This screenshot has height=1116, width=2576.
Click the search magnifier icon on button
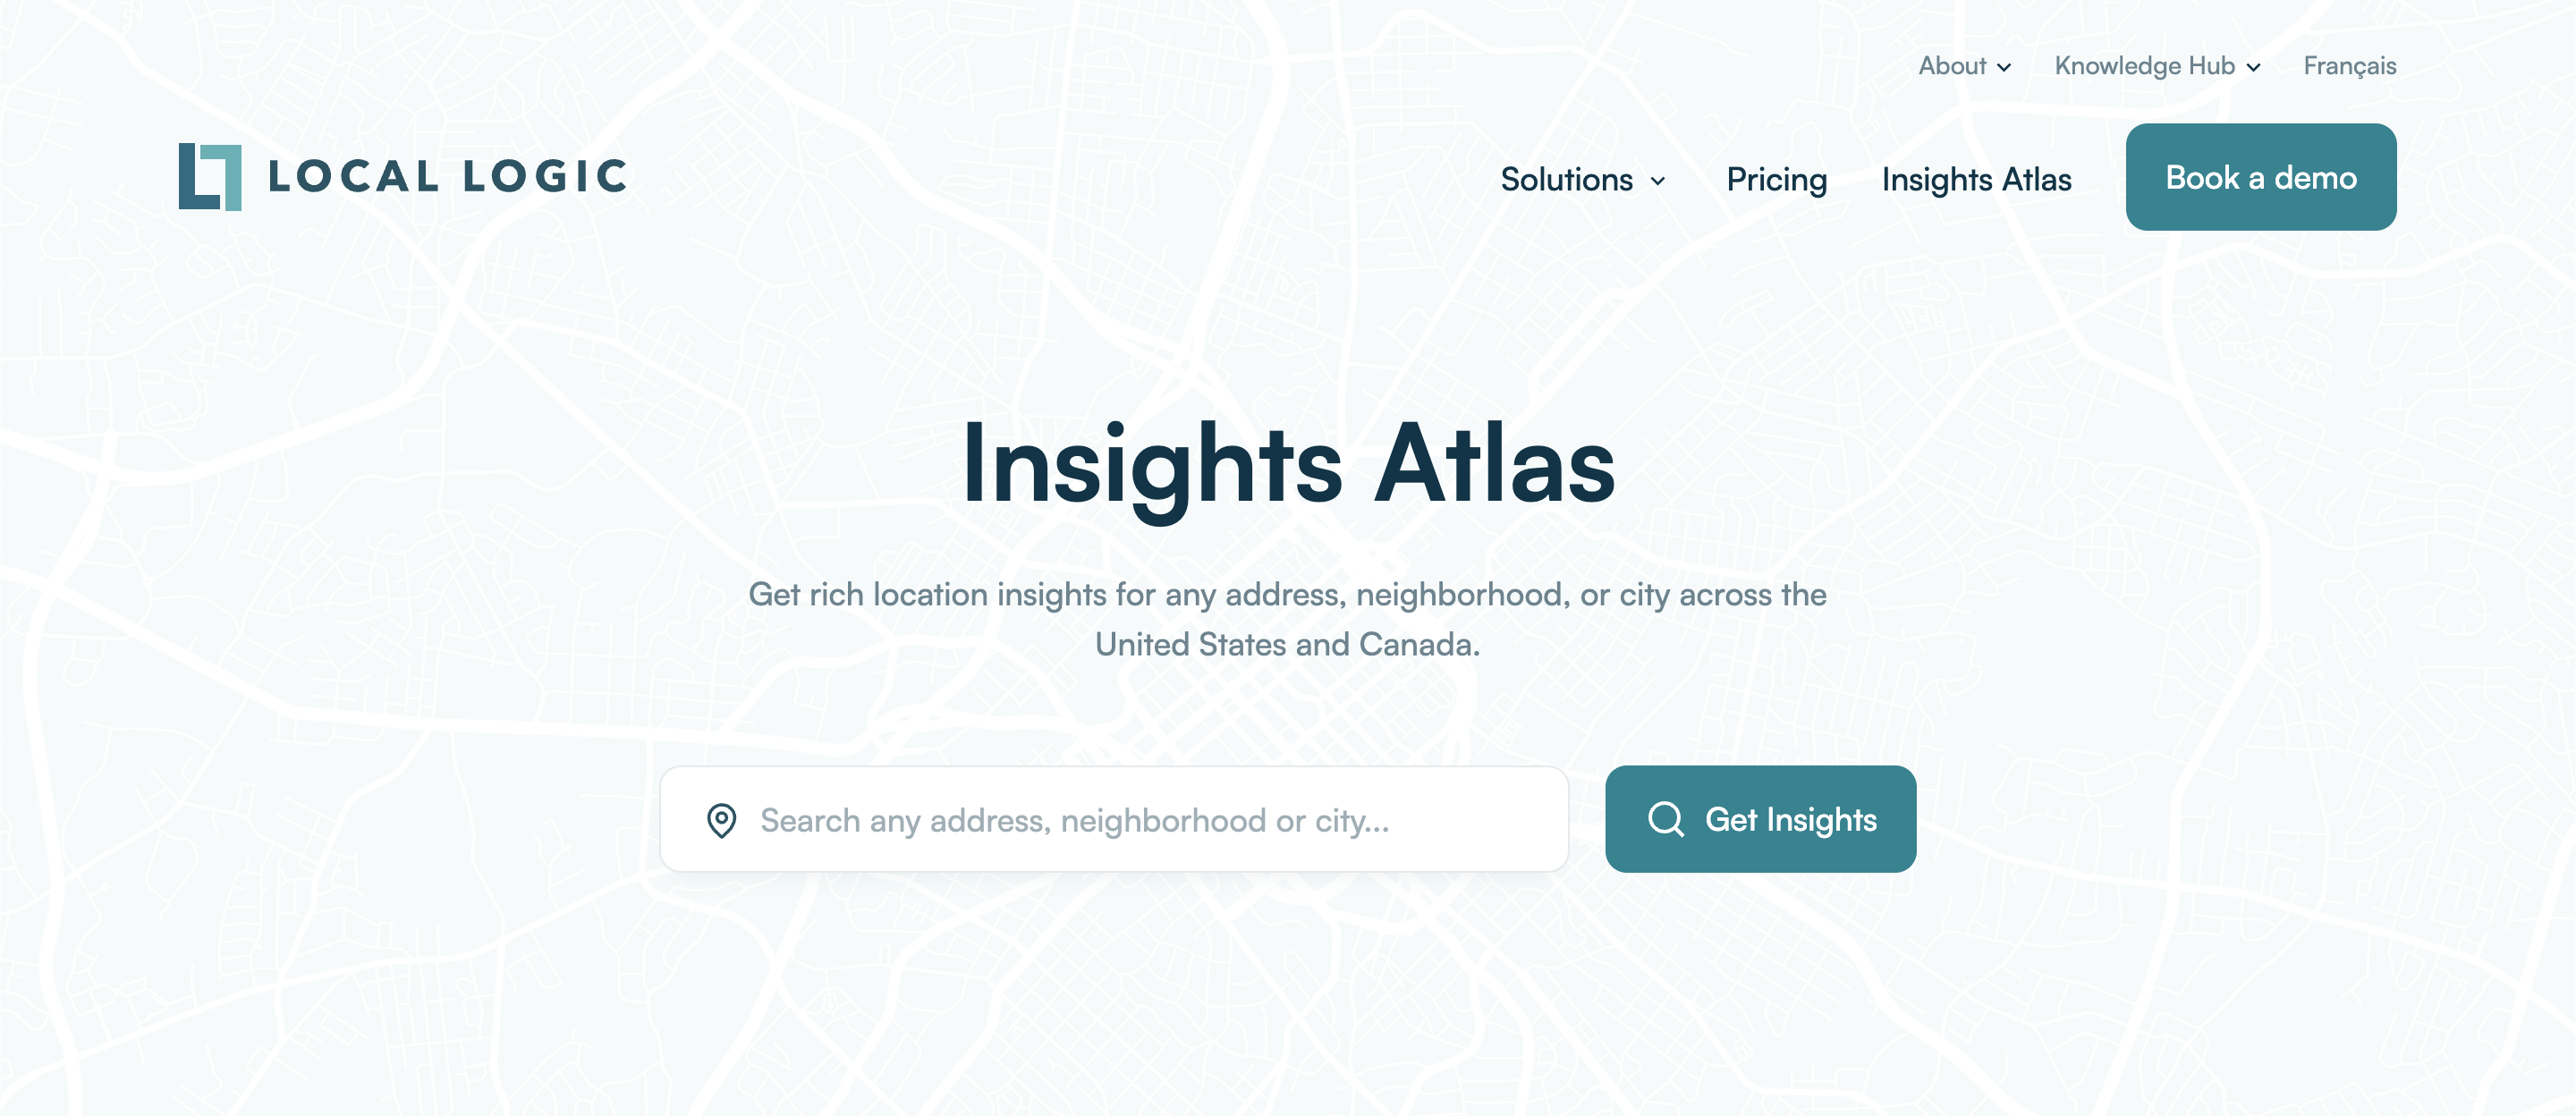[x=1665, y=818]
